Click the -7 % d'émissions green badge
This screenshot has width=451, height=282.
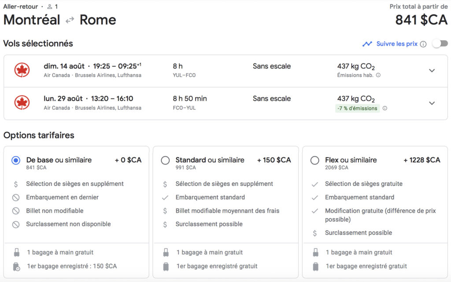357,108
